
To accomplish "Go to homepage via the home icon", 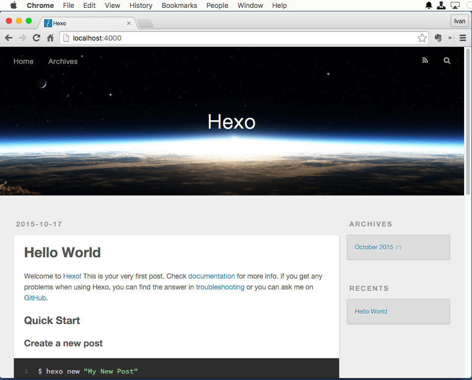I will point(50,38).
